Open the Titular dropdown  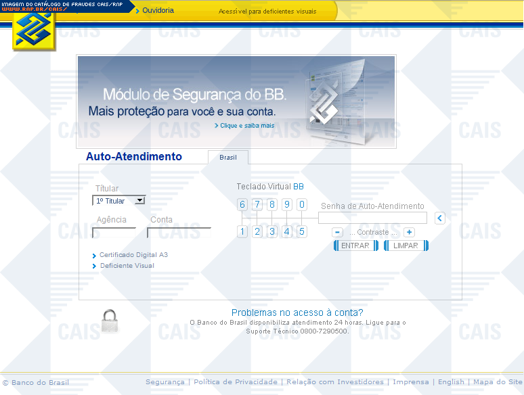pos(119,201)
